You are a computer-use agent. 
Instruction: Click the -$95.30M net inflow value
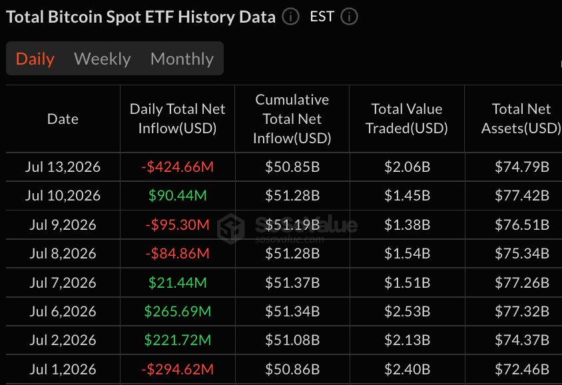coord(177,224)
